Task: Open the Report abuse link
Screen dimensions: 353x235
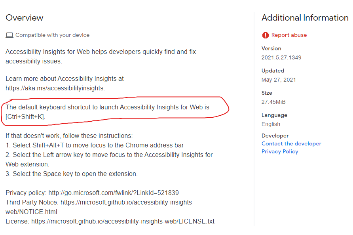Action: pyautogui.click(x=289, y=35)
